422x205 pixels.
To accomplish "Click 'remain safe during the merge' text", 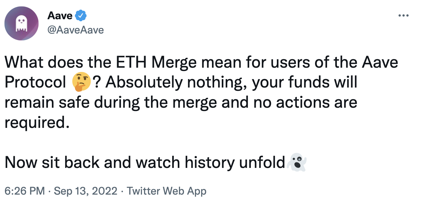I will tap(111, 103).
